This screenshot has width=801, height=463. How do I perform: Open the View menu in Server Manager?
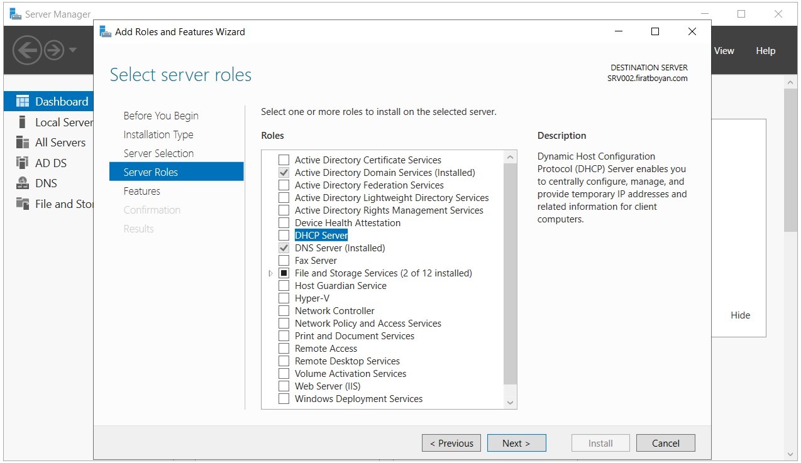[x=724, y=51]
